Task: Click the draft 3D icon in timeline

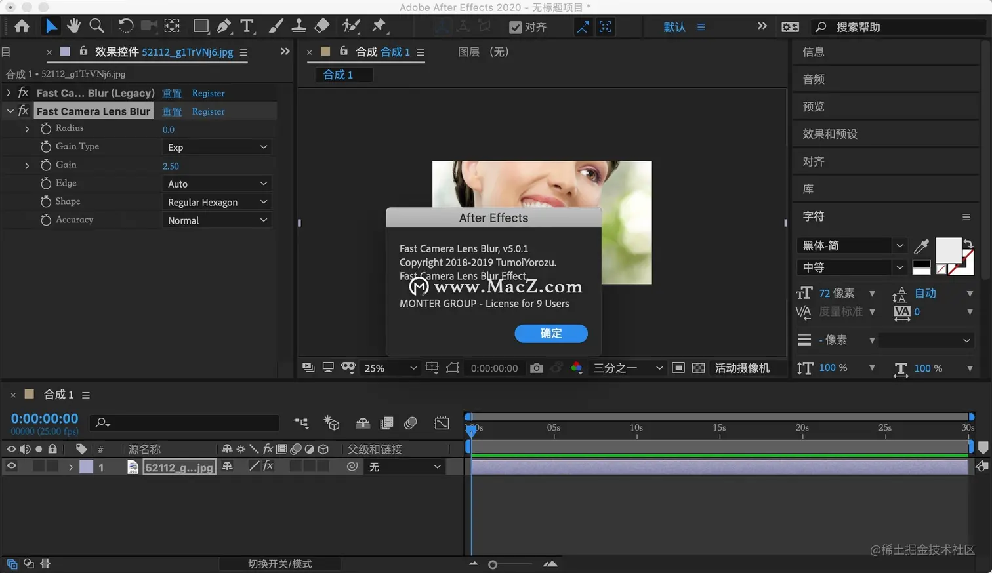Action: [331, 424]
